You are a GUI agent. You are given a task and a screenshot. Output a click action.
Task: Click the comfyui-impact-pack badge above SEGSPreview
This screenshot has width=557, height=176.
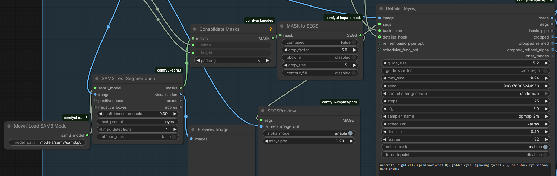pyautogui.click(x=340, y=102)
